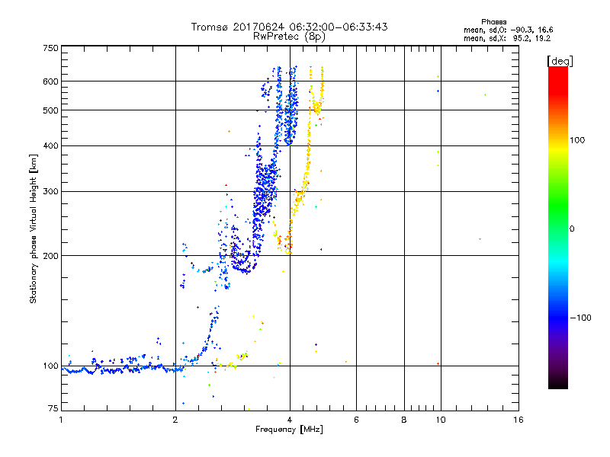Click y-axis tick label '400'
Screen dimensions: 610x457
tap(50, 145)
